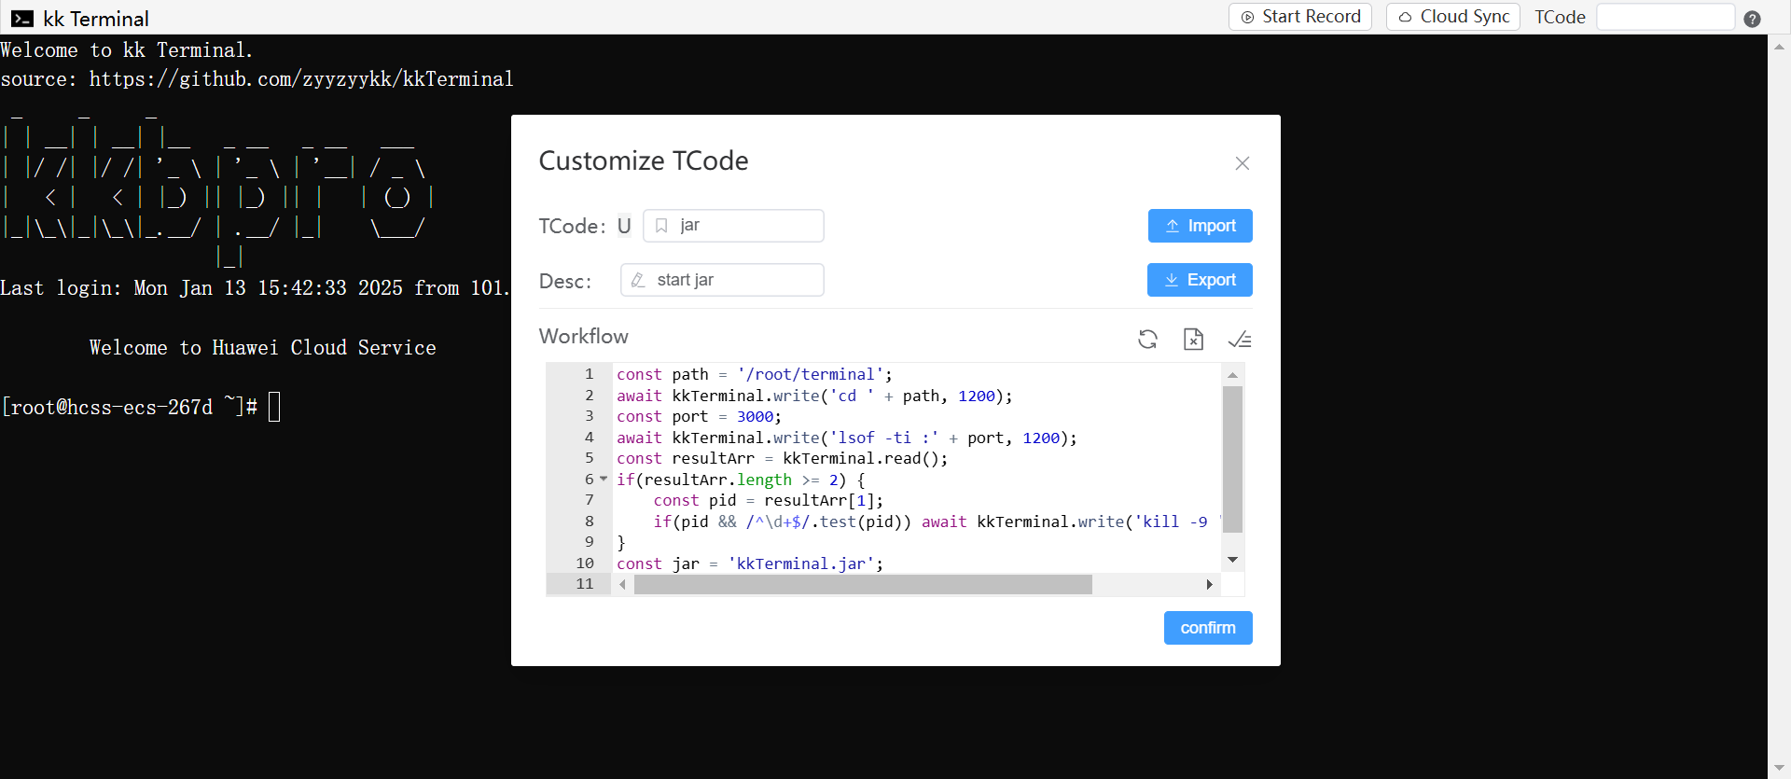Screen dimensions: 1791x779
Task: Click code line 6 'if(resultArr.length >= 2)'
Action: pos(741,480)
